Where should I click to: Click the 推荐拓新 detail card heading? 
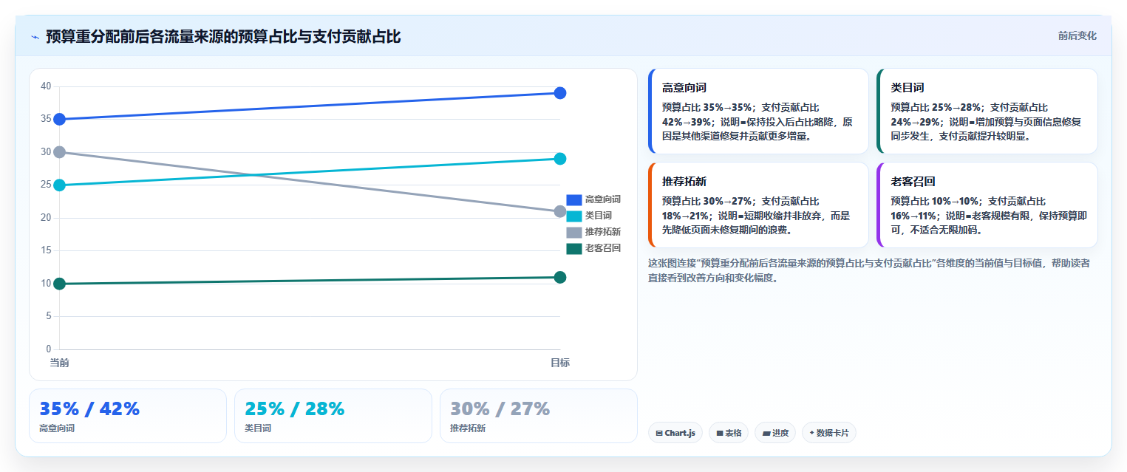(x=684, y=182)
